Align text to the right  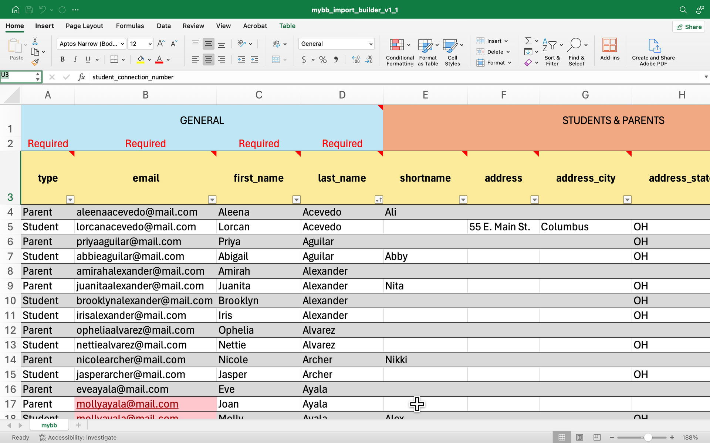pyautogui.click(x=222, y=59)
